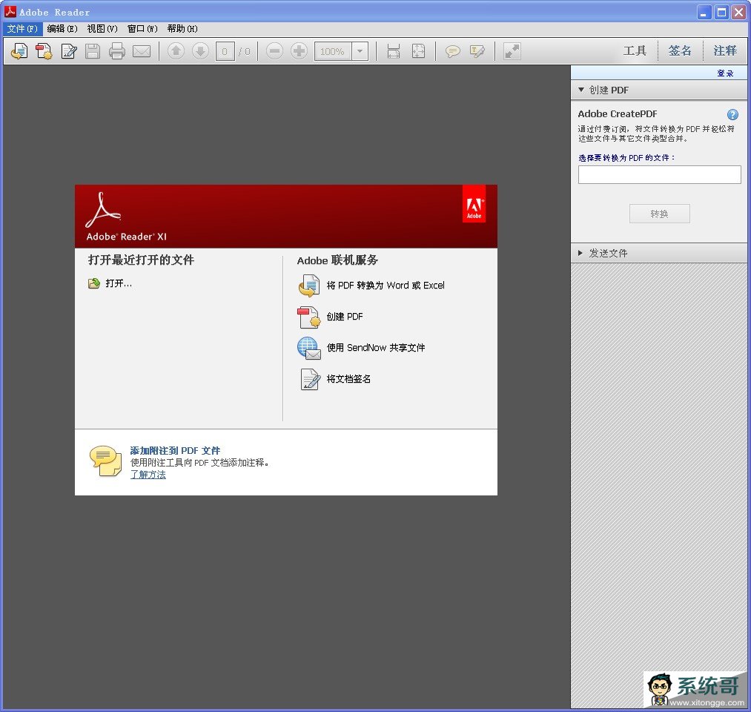751x712 pixels.
Task: Click the Create PDF toolbar icon
Action: 44,50
